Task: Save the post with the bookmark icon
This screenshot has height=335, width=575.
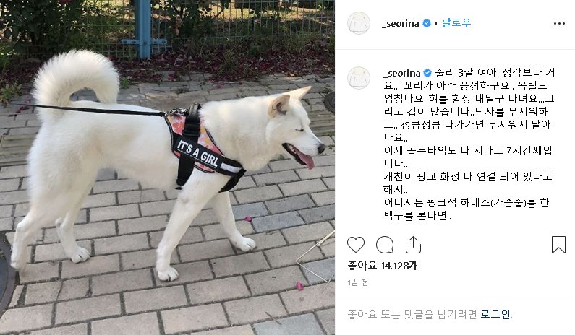Action: (x=558, y=245)
